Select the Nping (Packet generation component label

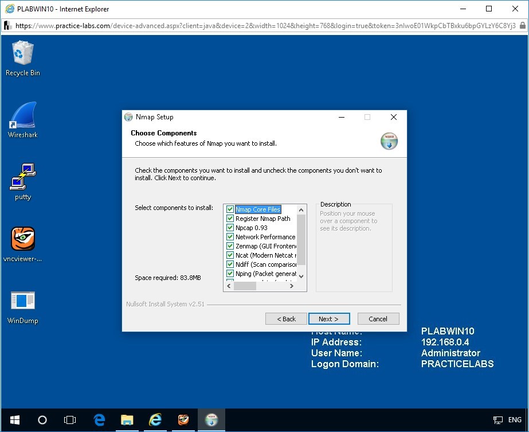point(266,273)
